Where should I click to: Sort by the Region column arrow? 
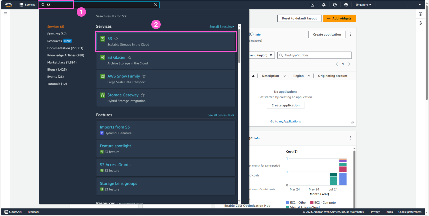click(309, 76)
